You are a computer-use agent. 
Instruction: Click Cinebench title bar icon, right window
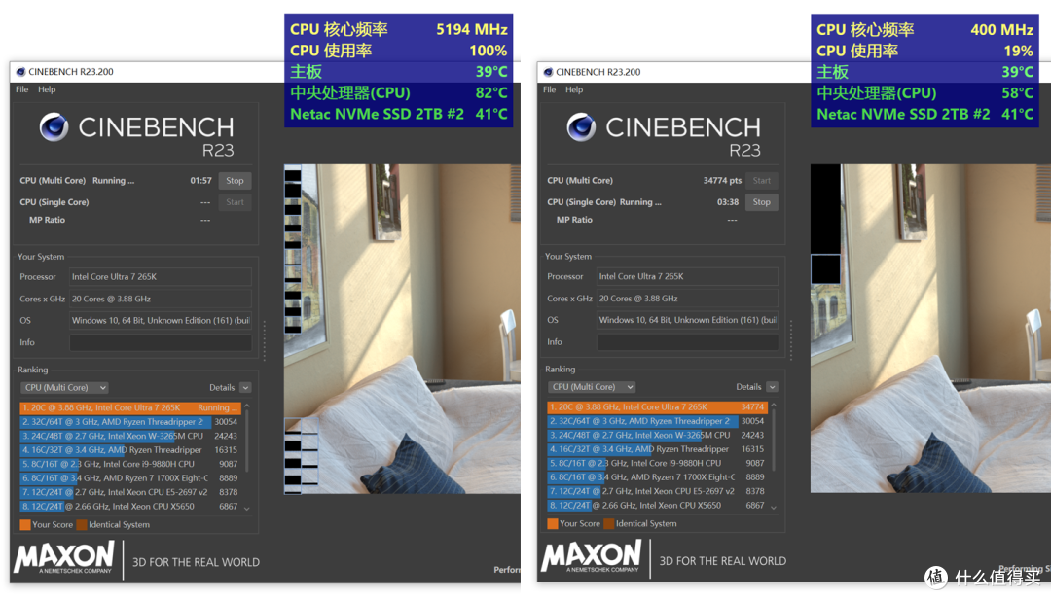(x=548, y=72)
